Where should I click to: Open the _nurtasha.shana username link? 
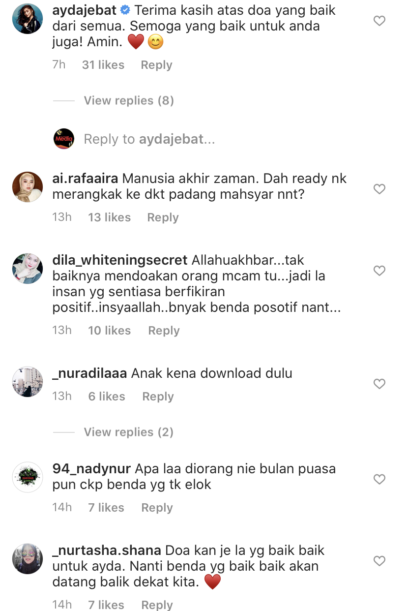107,550
